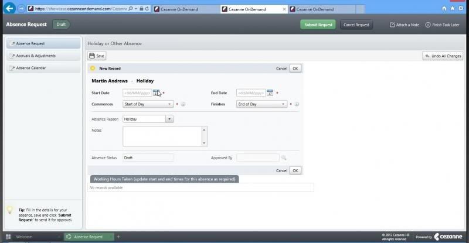Click the Absence Status field
The width and height of the screenshot is (469, 243).
pos(148,158)
